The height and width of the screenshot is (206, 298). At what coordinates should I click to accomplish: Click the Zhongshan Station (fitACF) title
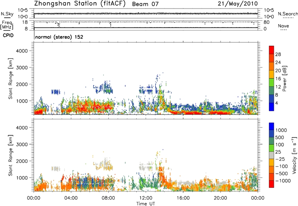pyautogui.click(x=80, y=4)
